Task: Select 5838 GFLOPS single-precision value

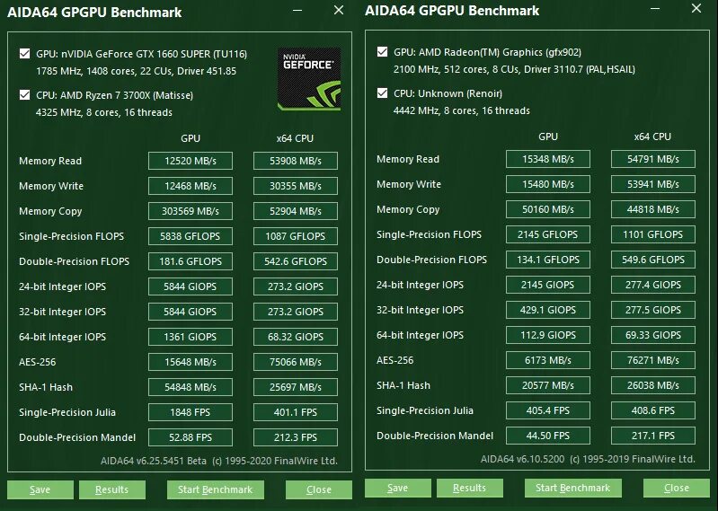Action: 191,236
